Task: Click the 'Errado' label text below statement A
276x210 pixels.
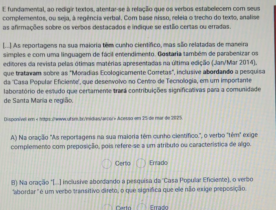Action: click(158, 163)
